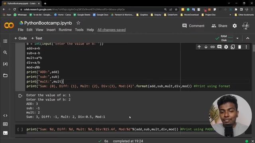Open the variables {x} panel
The image size is (255, 143).
(x=5, y=64)
